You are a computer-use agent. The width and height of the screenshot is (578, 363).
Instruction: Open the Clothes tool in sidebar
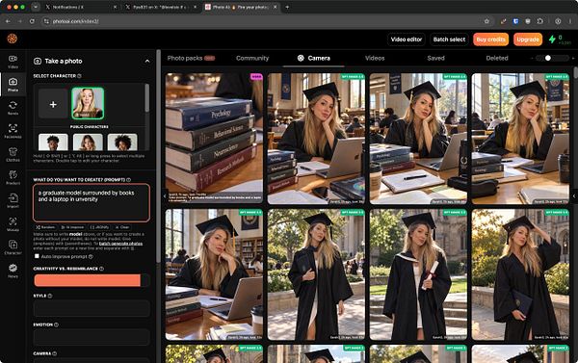pyautogui.click(x=13, y=154)
